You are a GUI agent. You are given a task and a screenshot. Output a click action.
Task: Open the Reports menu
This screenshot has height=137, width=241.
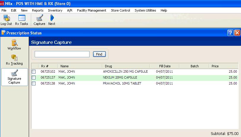point(38,10)
